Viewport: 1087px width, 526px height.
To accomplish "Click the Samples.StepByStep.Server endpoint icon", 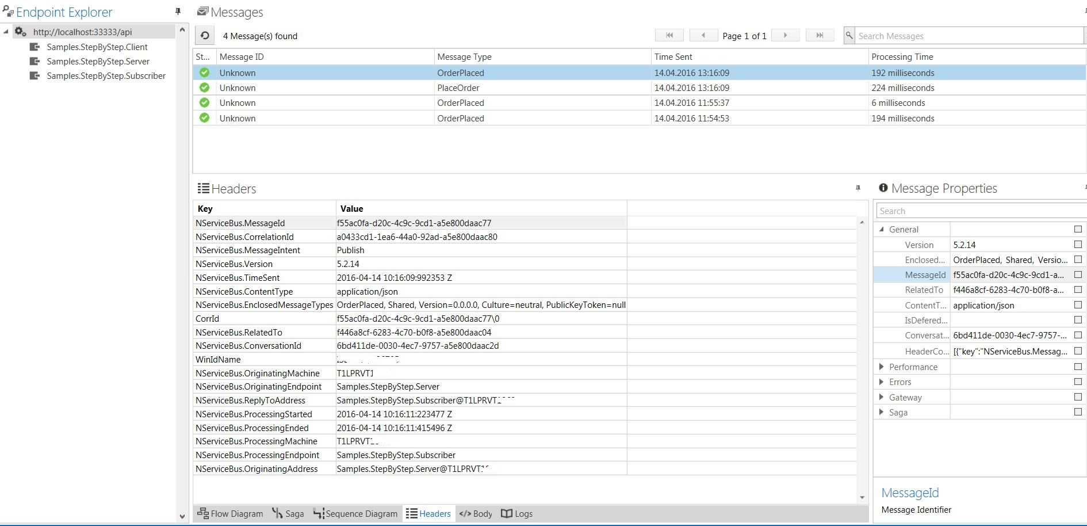I will [35, 61].
